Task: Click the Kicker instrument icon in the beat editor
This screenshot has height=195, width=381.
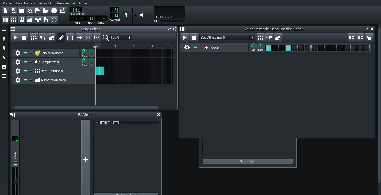Action: (x=206, y=47)
